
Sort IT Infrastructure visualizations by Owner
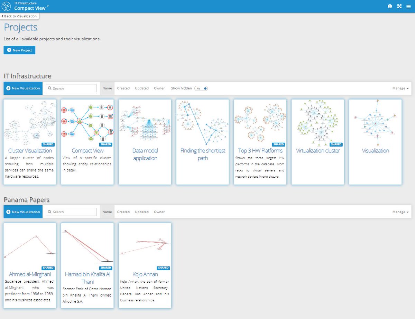tap(159, 88)
